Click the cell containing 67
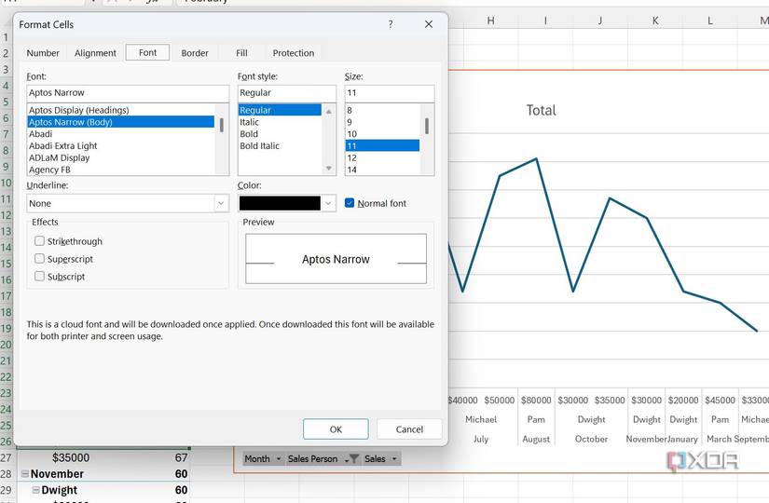This screenshot has height=503, width=769. [181, 458]
